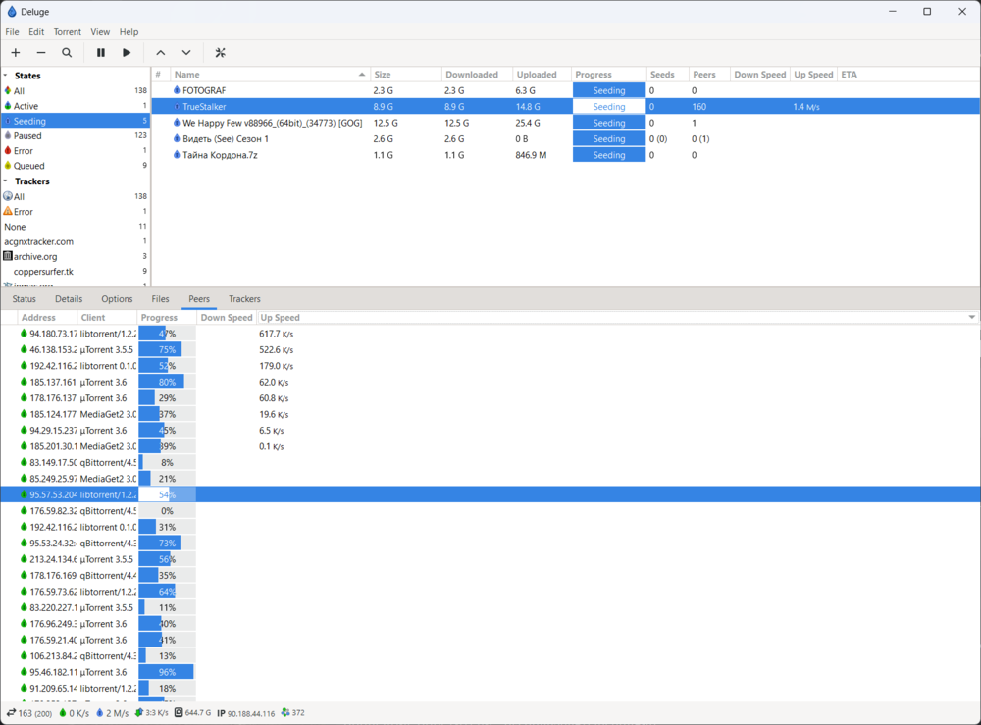Select the We Happy Few torrent row
The height and width of the screenshot is (725, 981).
[x=272, y=123]
